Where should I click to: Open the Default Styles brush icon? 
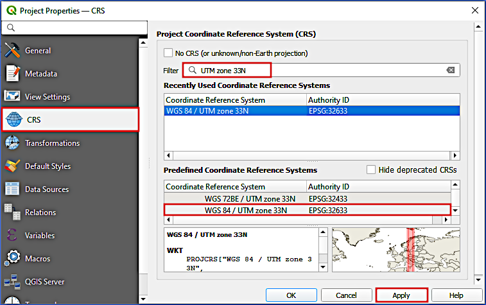click(12, 166)
